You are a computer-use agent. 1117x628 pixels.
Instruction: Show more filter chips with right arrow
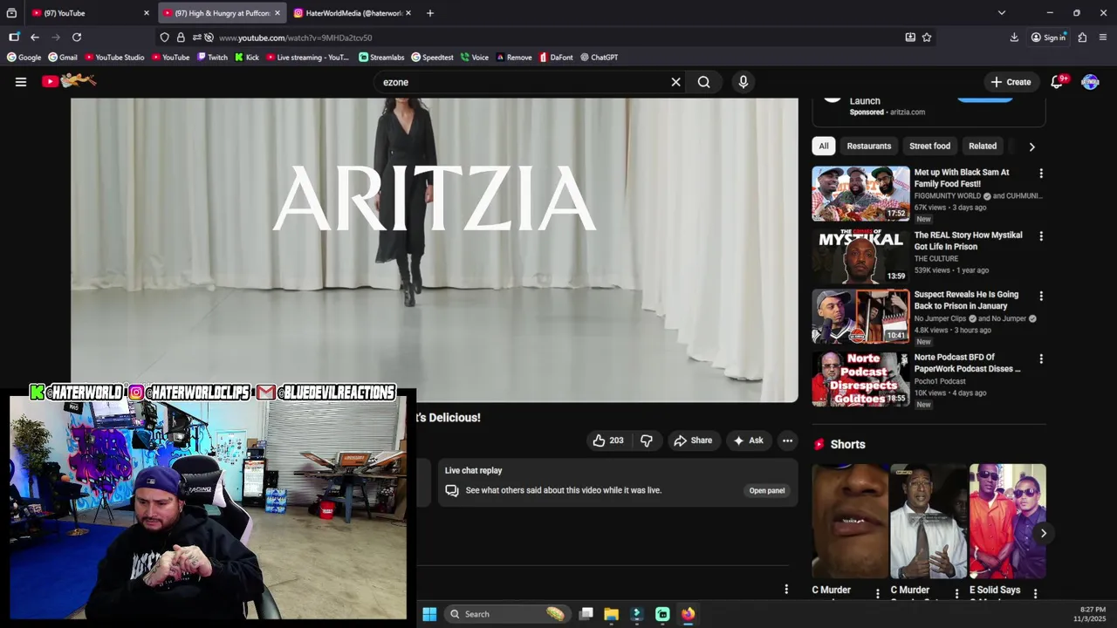1031,147
